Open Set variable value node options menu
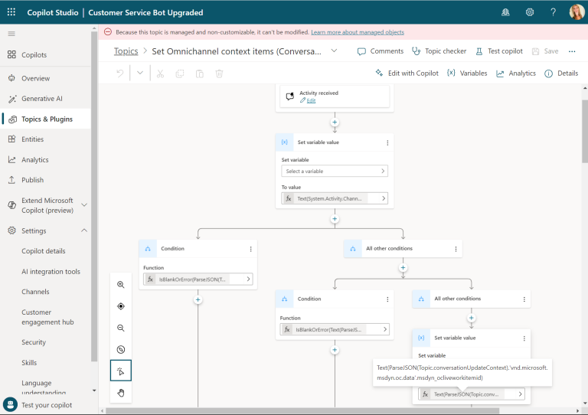Image resolution: width=588 pixels, height=415 pixels. pos(387,142)
